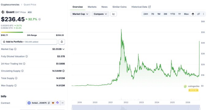
Task: Click the 2022 label on chart axis
Action: pos(126,102)
